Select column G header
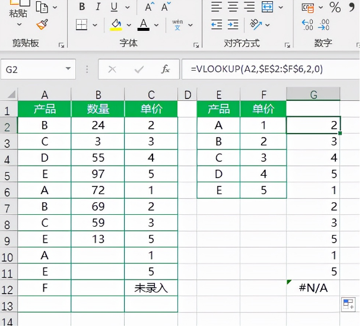362x327 pixels. tap(313, 94)
